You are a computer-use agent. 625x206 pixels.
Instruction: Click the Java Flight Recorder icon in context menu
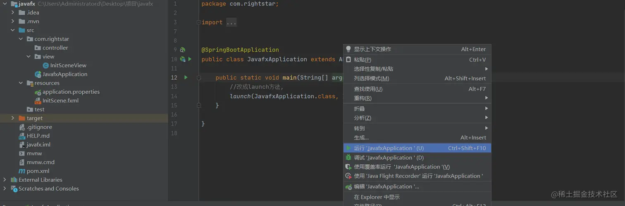(348, 176)
